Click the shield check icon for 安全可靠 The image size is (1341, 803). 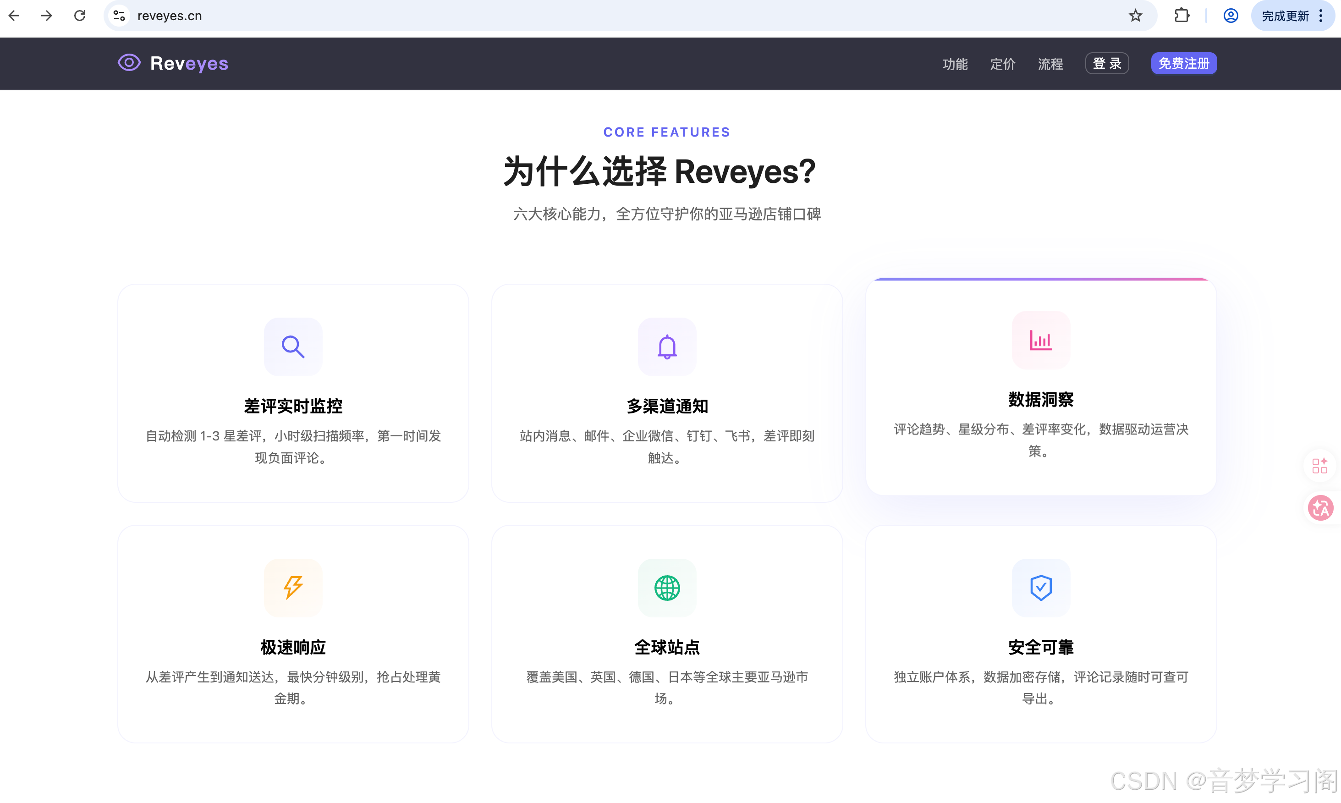1041,587
